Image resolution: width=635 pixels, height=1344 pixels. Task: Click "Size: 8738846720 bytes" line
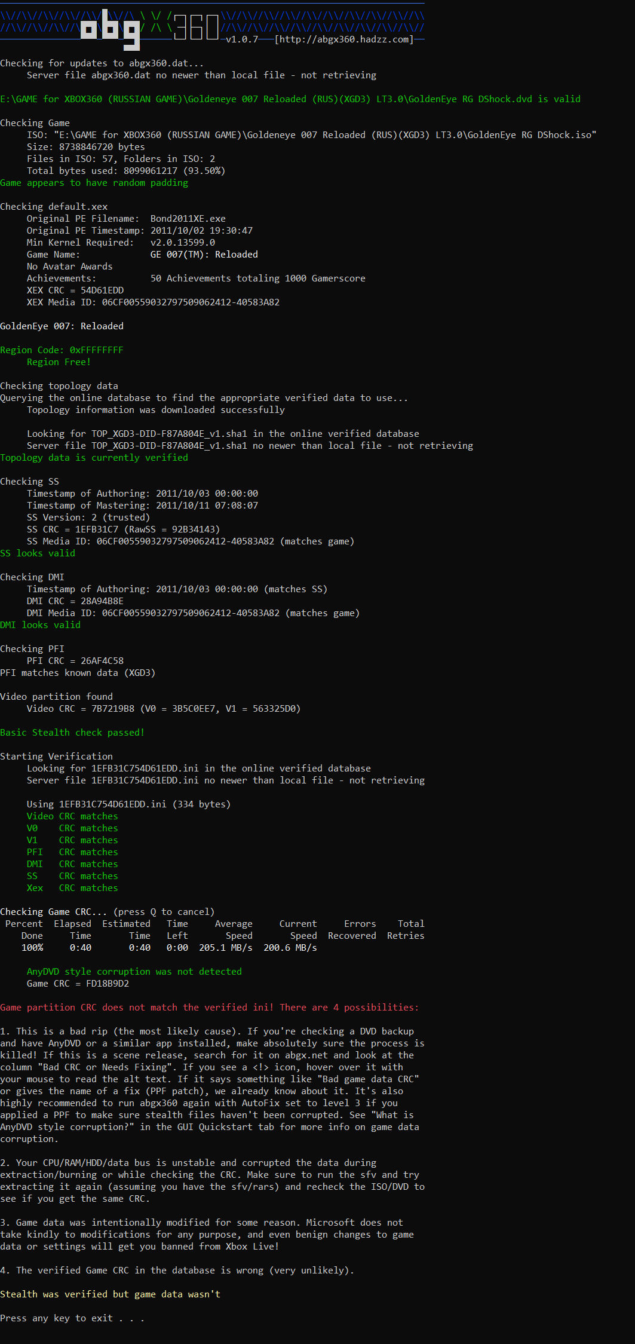click(85, 147)
